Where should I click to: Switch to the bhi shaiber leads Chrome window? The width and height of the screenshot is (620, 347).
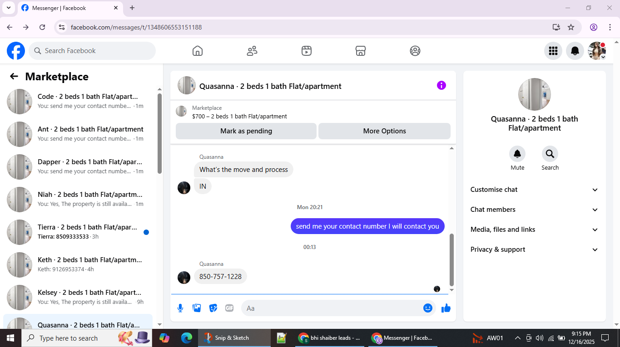[x=329, y=338]
